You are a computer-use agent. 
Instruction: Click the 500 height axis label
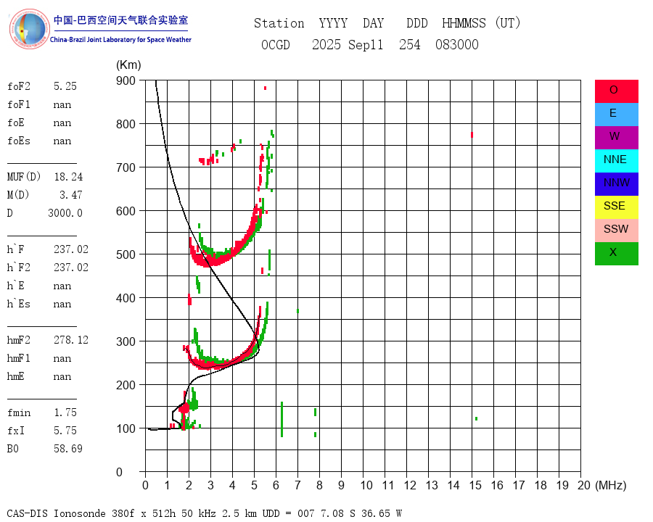point(126,254)
